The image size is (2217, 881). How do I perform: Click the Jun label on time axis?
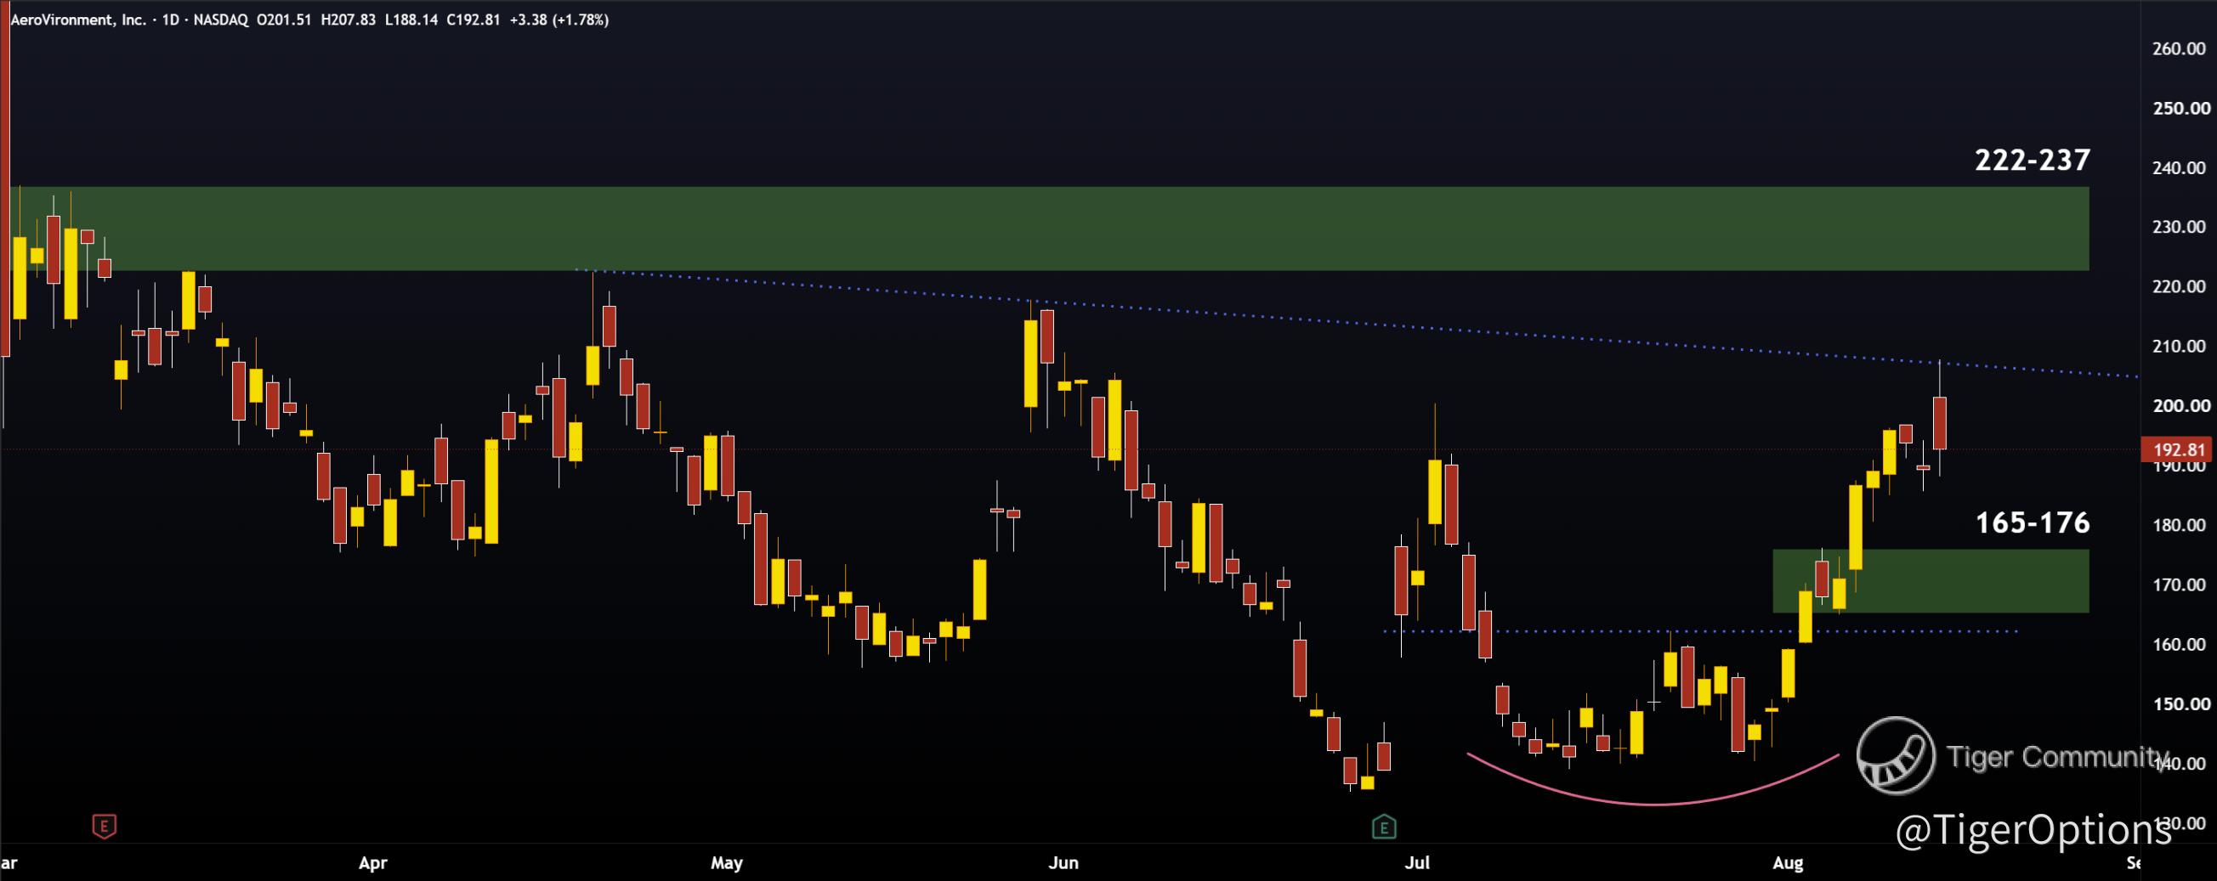1063,863
